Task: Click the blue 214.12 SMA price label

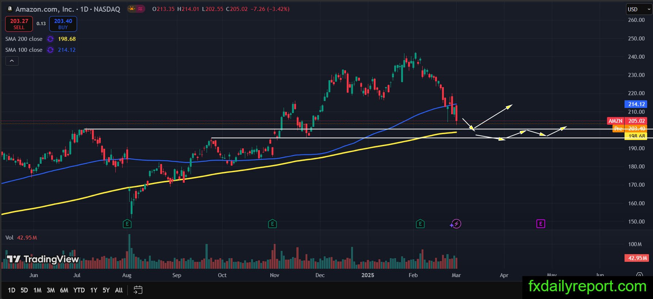Action: 637,104
